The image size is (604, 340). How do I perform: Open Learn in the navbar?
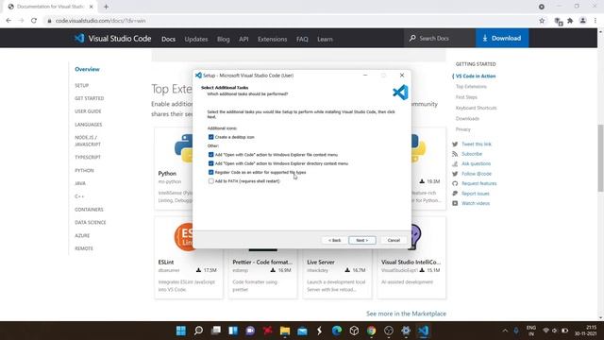coord(325,39)
